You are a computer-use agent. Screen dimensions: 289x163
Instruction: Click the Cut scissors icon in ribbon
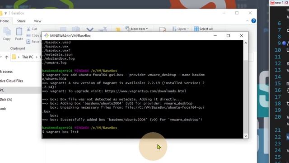click(x=28, y=29)
